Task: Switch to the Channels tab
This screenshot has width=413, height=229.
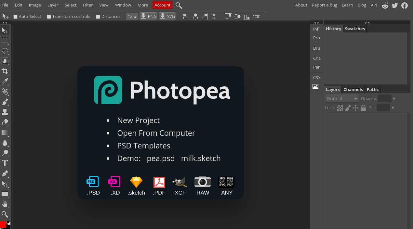Action: (x=353, y=89)
